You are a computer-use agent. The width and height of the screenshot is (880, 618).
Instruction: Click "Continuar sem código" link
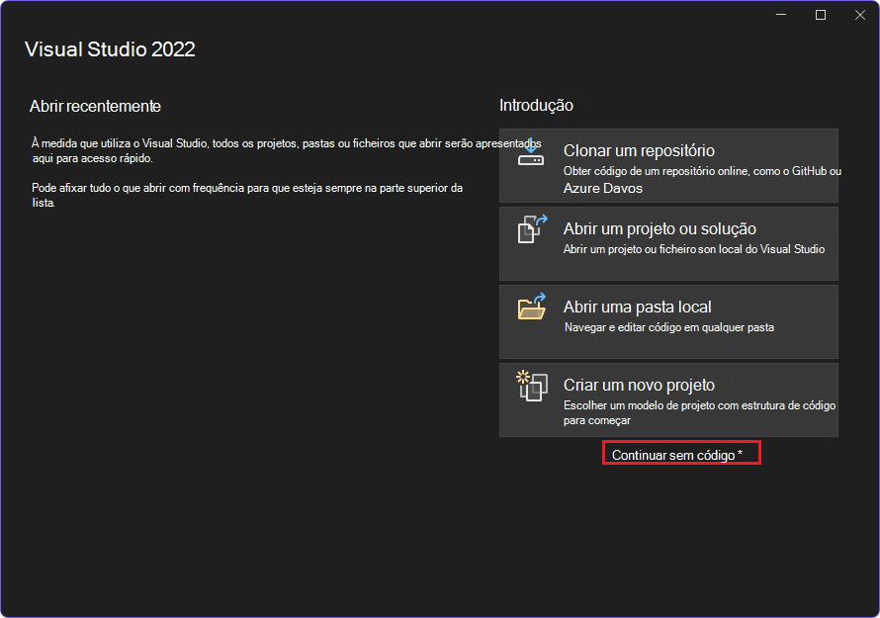[677, 455]
